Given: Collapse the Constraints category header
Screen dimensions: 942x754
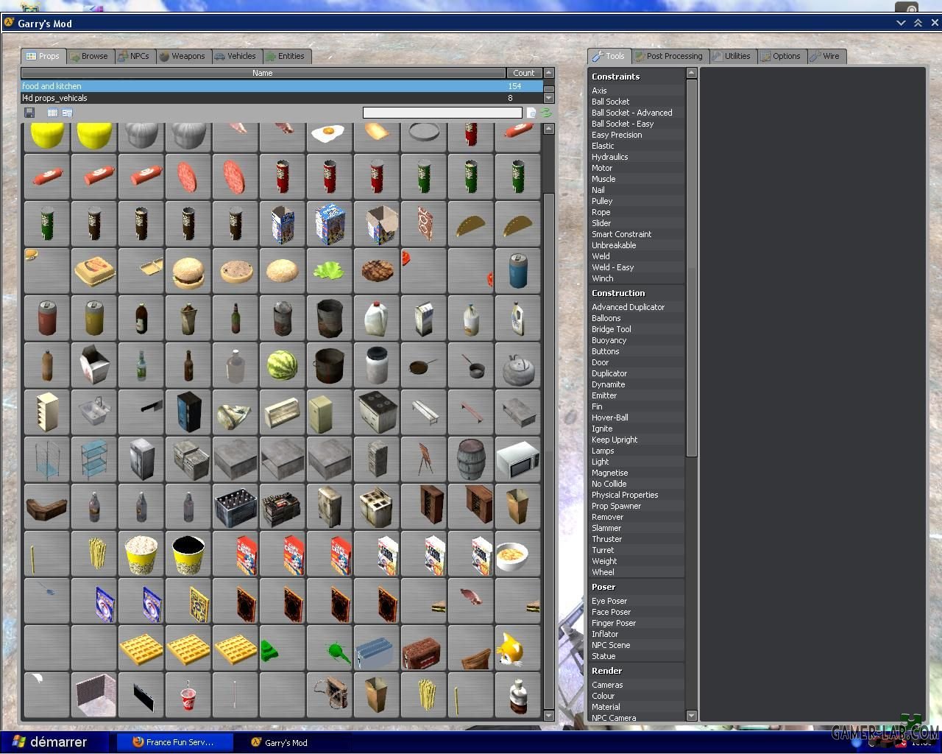Looking at the screenshot, I should (637, 77).
